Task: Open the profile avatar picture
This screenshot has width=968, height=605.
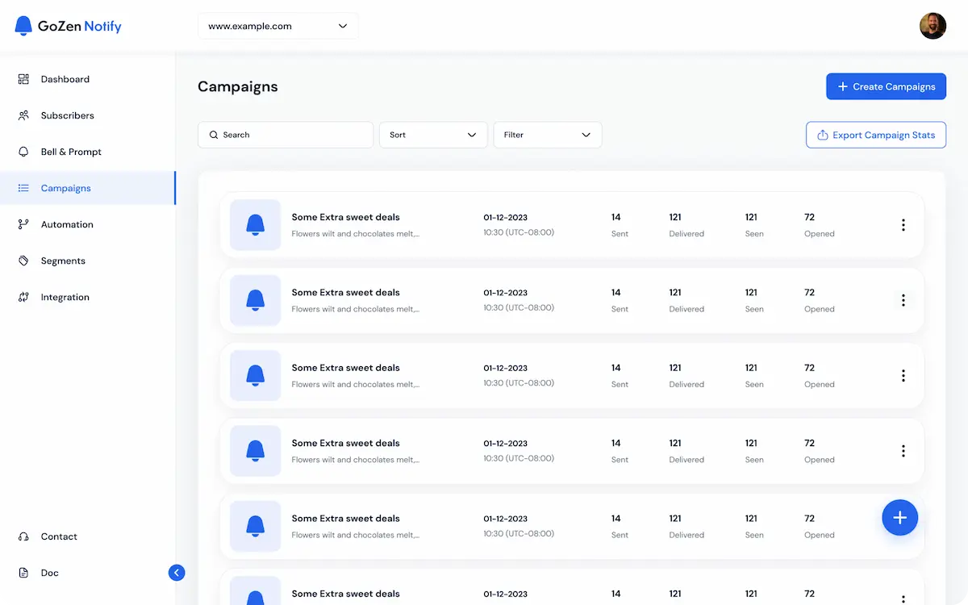Action: (933, 25)
